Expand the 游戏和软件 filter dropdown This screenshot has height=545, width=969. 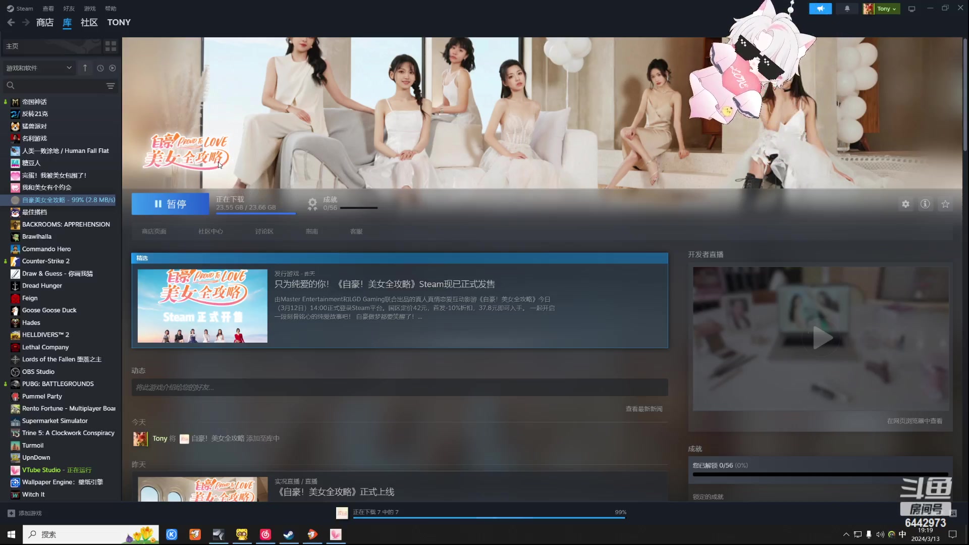point(39,68)
